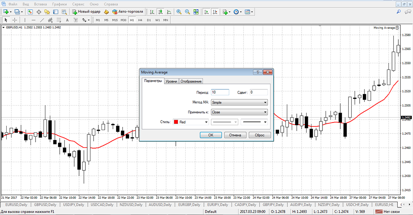Toggle Авто-торговля button

tap(128, 11)
